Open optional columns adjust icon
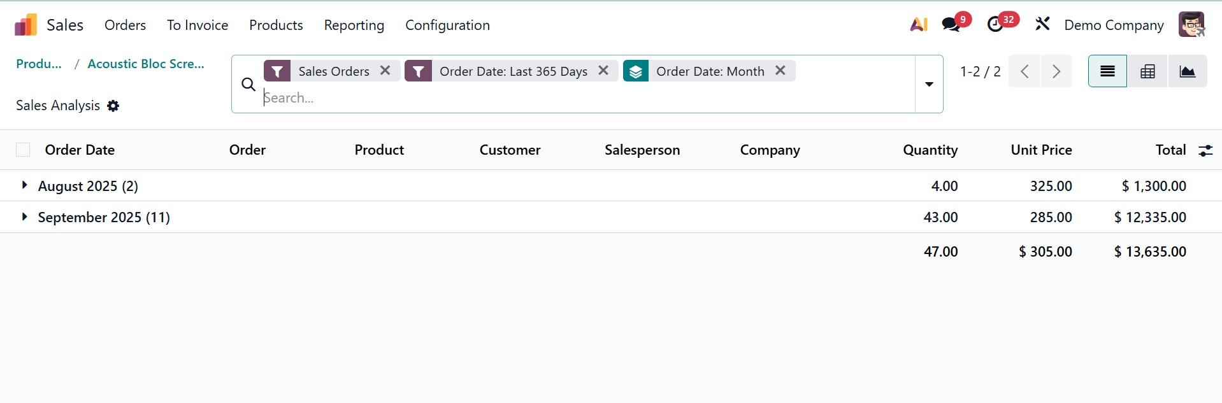Viewport: 1222px width, 403px height. 1205,150
